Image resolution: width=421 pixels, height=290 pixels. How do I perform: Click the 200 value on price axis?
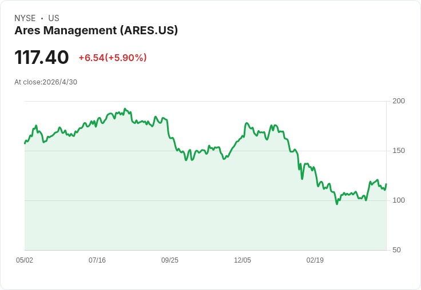399,101
